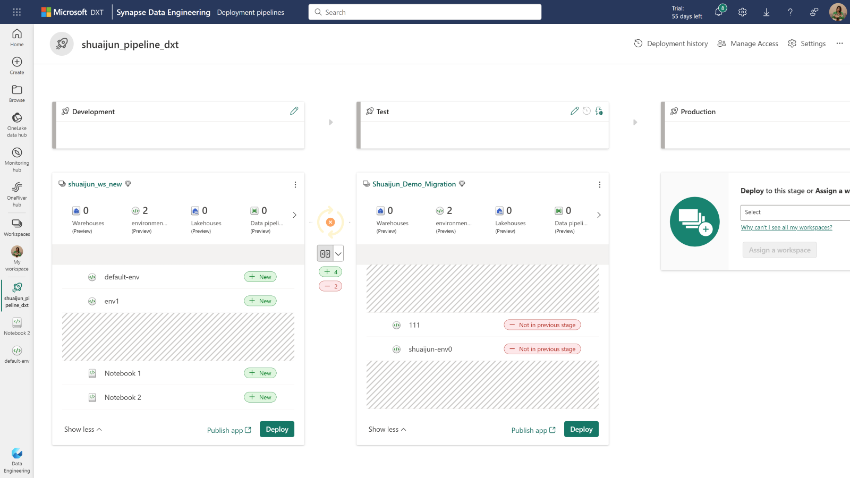Click the 4 new items badge

[330, 271]
